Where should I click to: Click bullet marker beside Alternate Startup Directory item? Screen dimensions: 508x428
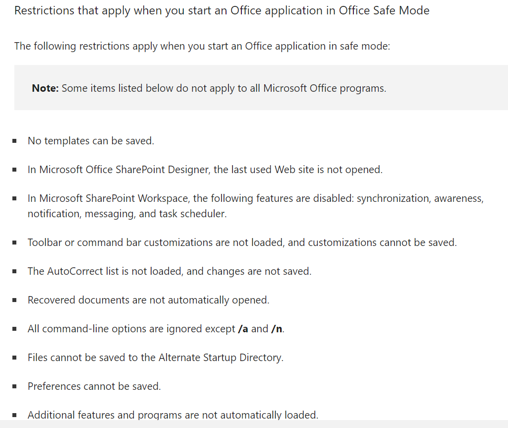[14, 358]
